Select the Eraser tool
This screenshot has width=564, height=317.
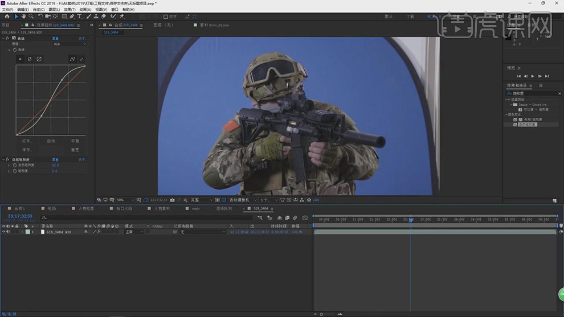pos(104,17)
